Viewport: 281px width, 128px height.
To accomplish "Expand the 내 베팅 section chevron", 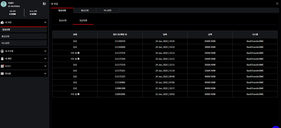I will click(45, 59).
